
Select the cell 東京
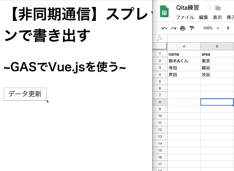pyautogui.click(x=217, y=61)
